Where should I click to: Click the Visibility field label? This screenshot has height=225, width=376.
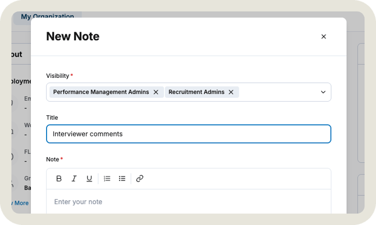(58, 76)
